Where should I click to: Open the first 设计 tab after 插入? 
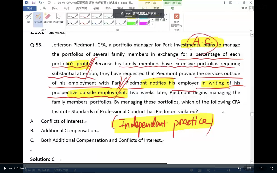coord(67,8)
